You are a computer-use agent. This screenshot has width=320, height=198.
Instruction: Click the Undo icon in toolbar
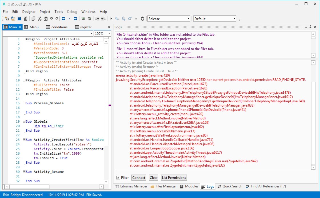click(x=51, y=19)
